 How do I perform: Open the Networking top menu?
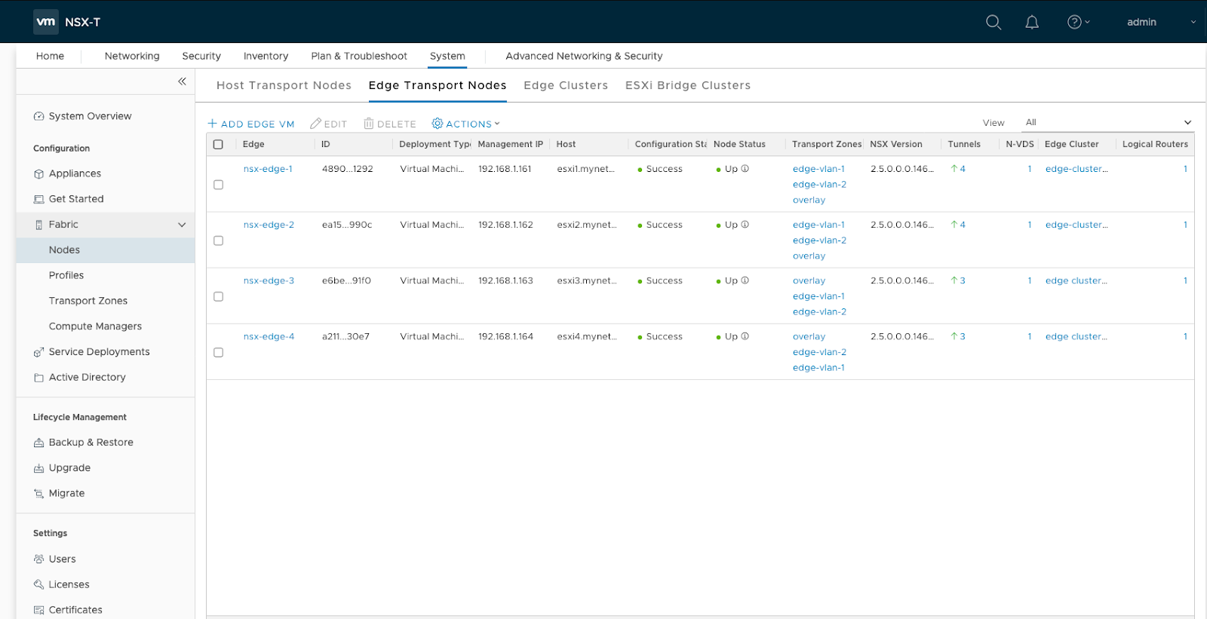[x=132, y=56]
